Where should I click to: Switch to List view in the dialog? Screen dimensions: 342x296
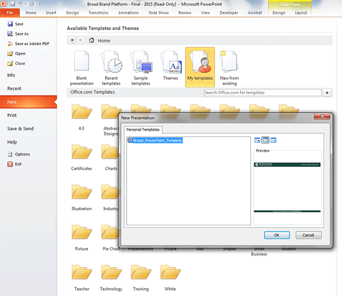[266, 140]
